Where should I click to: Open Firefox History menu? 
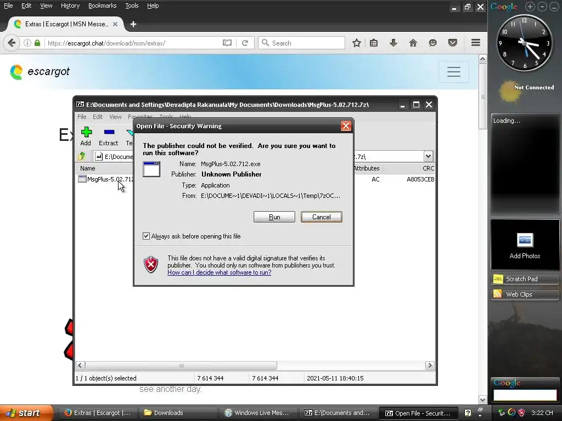(70, 5)
